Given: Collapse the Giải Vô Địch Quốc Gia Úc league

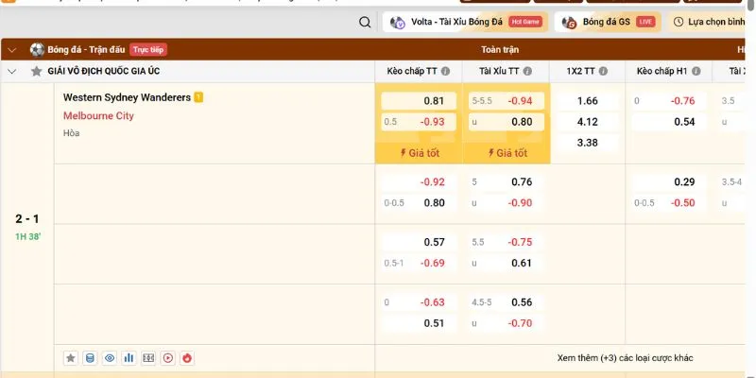Looking at the screenshot, I should click(12, 71).
